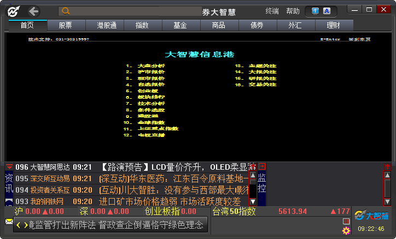Open the mail envelope icon

tap(9, 222)
